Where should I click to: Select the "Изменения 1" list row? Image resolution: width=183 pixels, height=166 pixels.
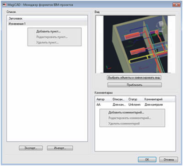[47, 24]
